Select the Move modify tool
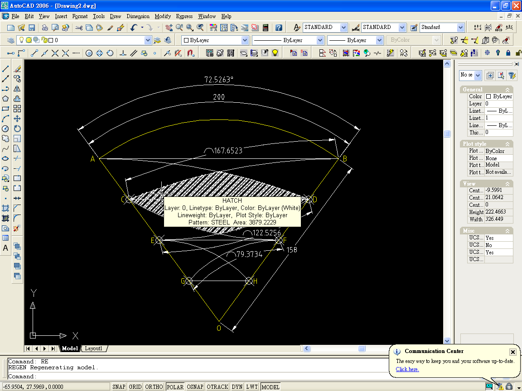Viewport: 522px width, 391px height. coord(17,119)
